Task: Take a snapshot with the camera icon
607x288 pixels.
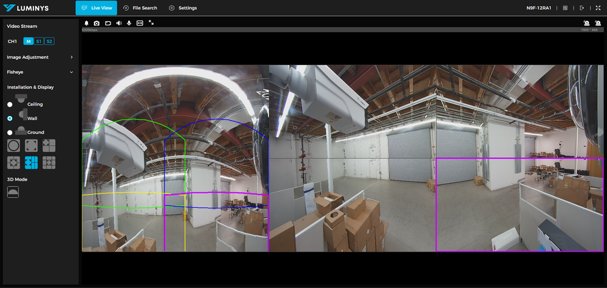Action: (97, 23)
